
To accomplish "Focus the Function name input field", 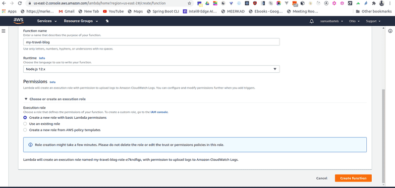I will (x=151, y=42).
